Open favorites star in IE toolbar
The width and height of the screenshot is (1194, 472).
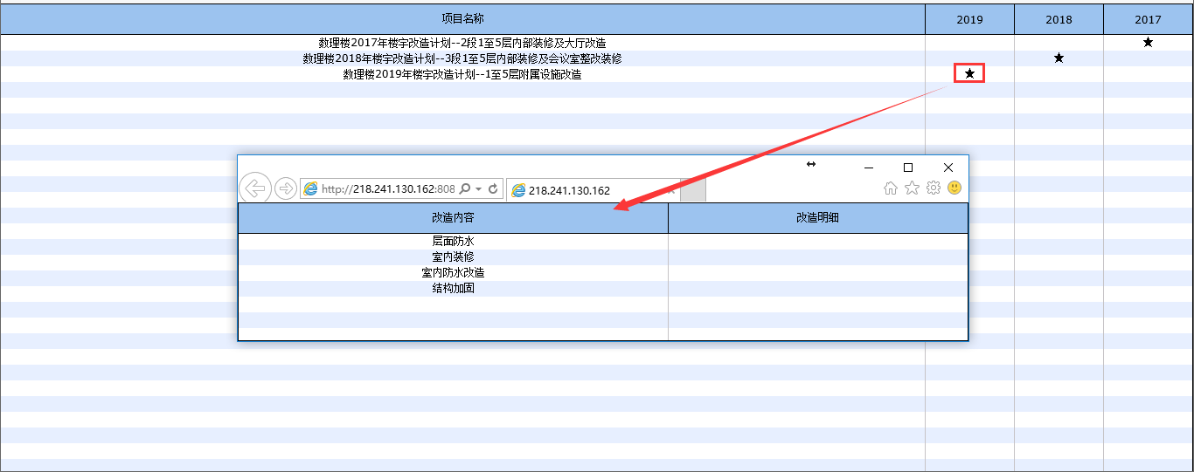pyautogui.click(x=912, y=188)
